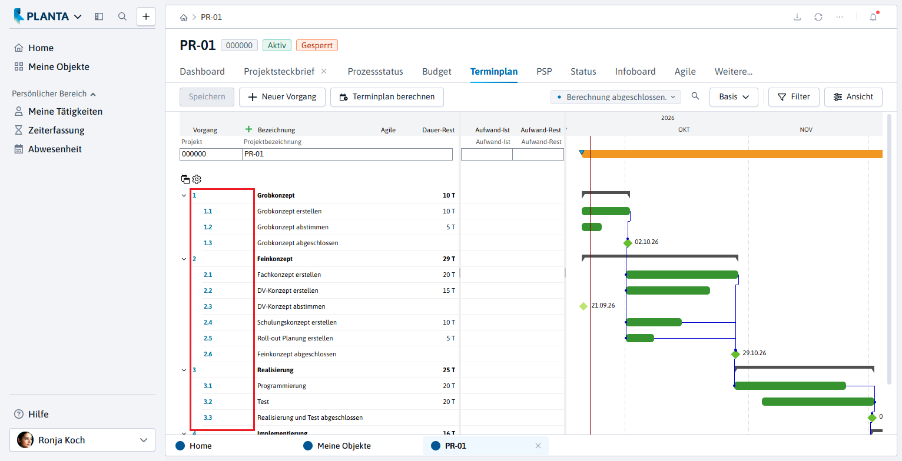
Task: Collapse the Realisierung group row 3
Action: (184, 370)
